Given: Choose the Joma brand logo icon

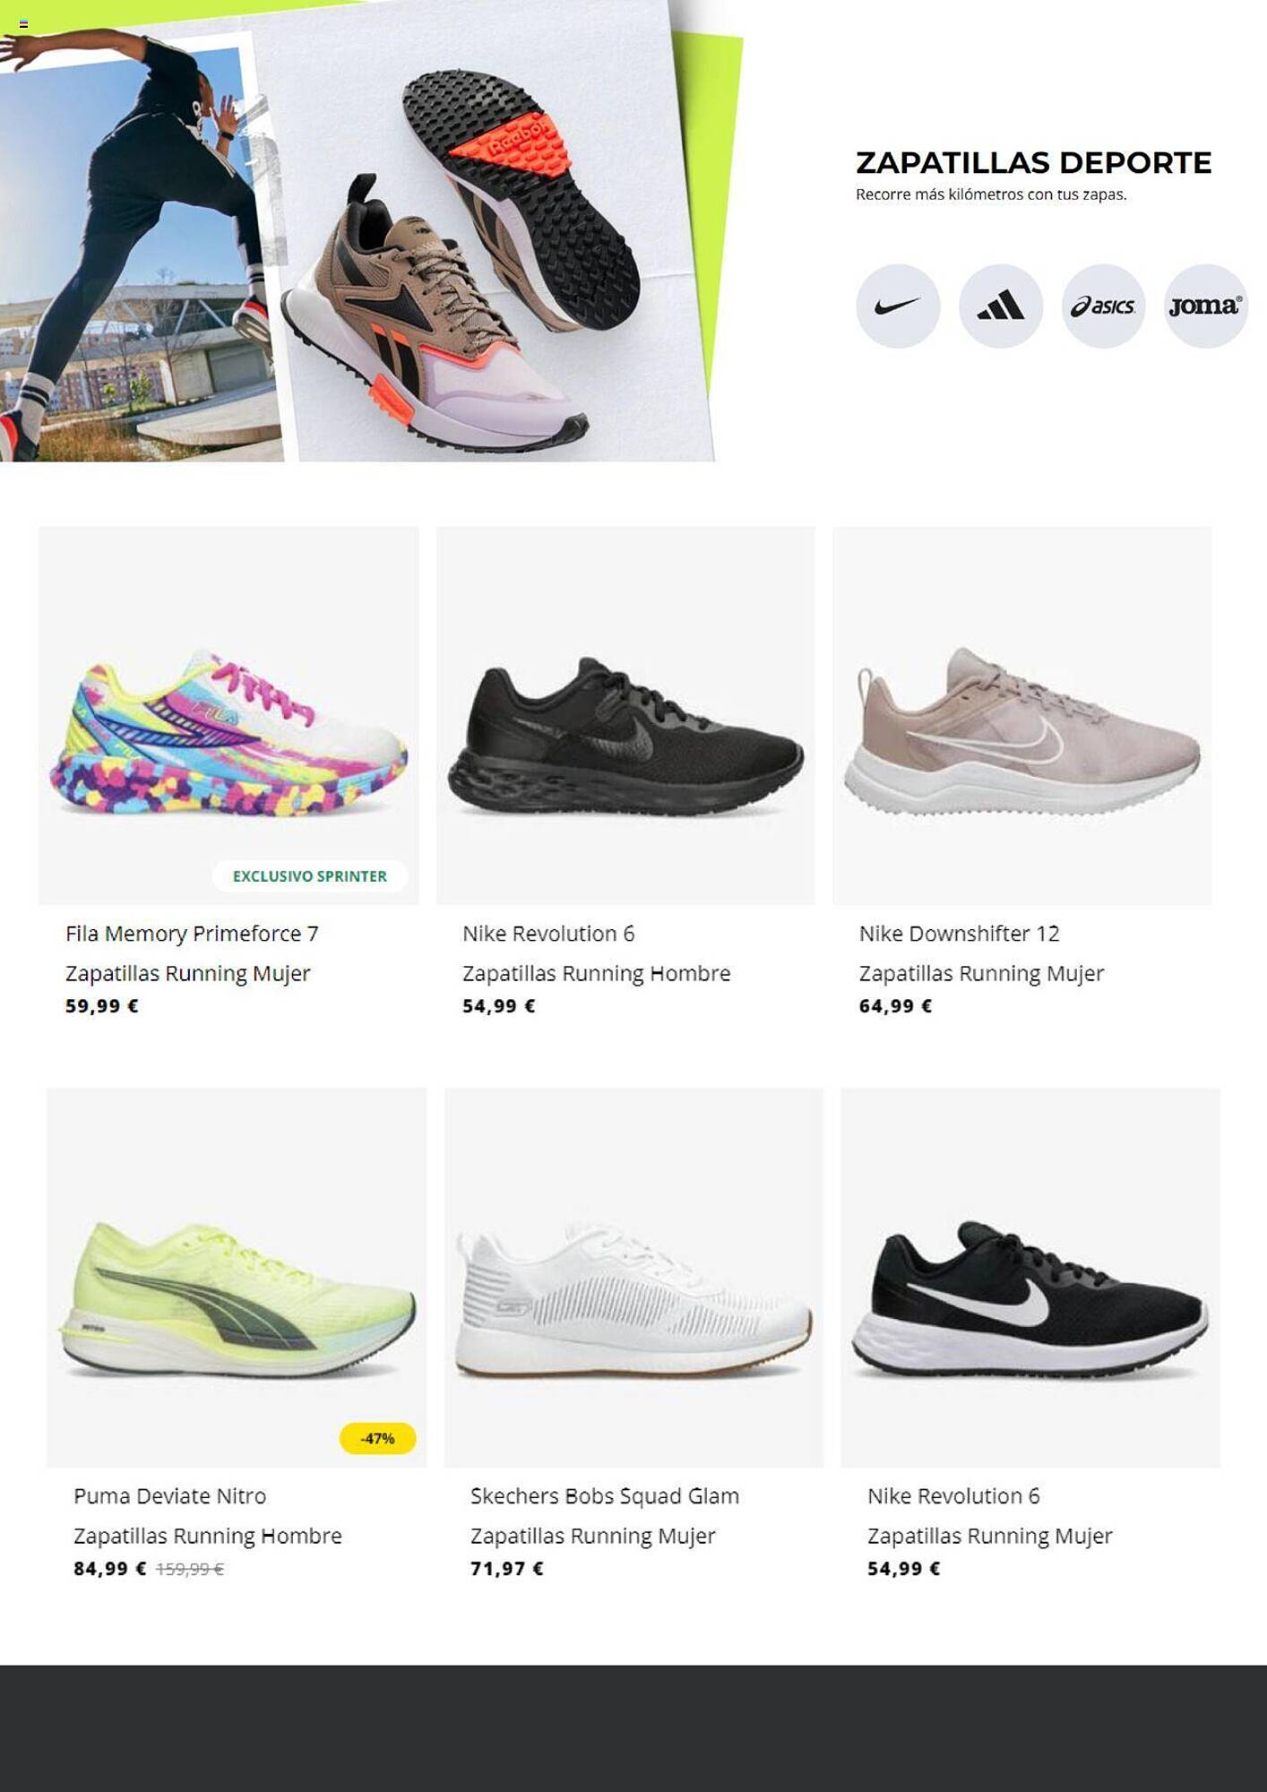Looking at the screenshot, I should pos(1205,306).
